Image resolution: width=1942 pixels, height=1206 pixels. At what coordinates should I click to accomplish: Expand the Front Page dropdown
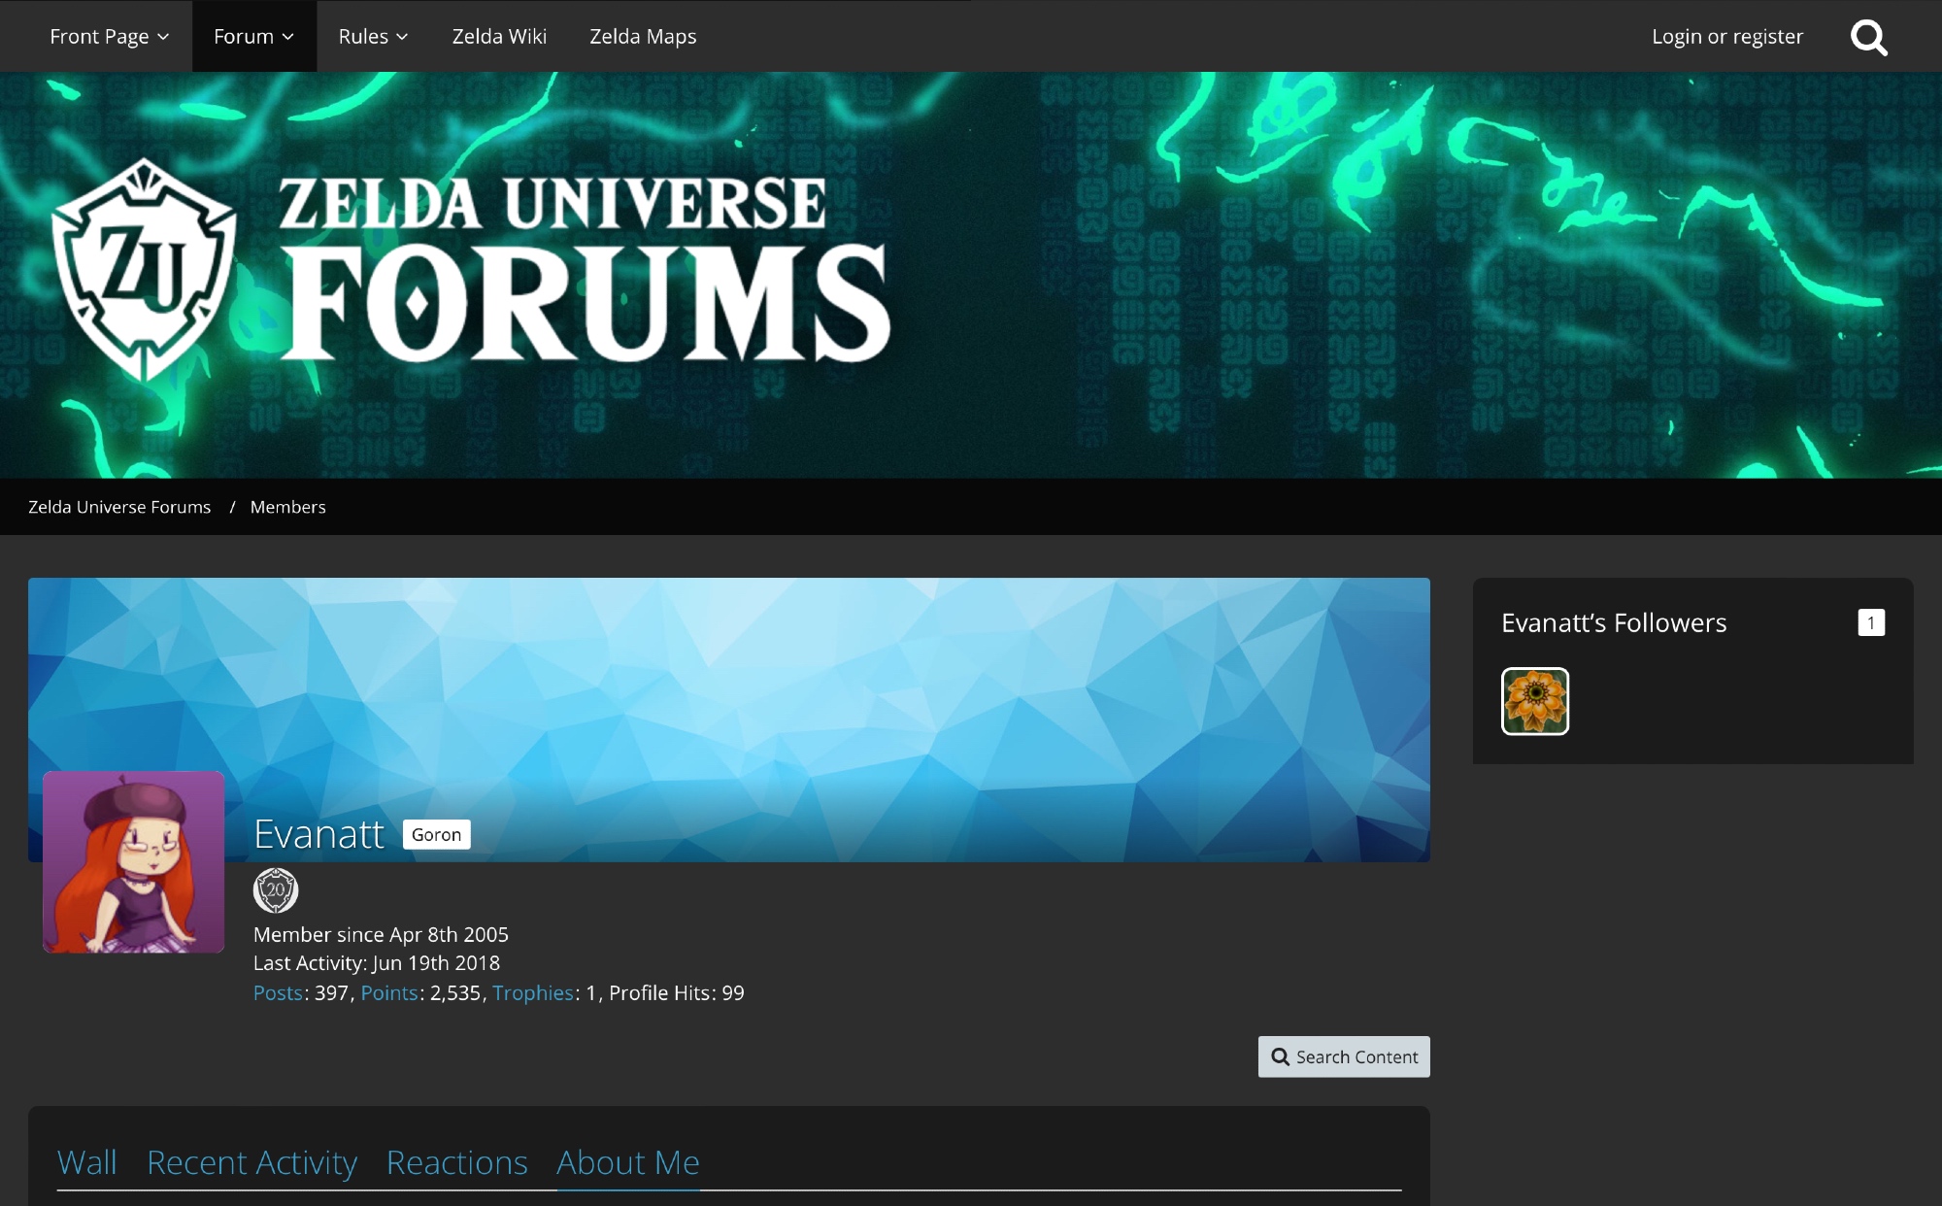coord(109,37)
